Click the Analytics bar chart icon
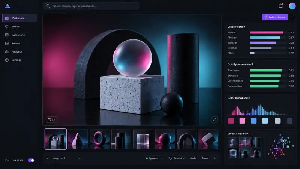Image resolution: width=300 pixels, height=169 pixels. [x=7, y=51]
